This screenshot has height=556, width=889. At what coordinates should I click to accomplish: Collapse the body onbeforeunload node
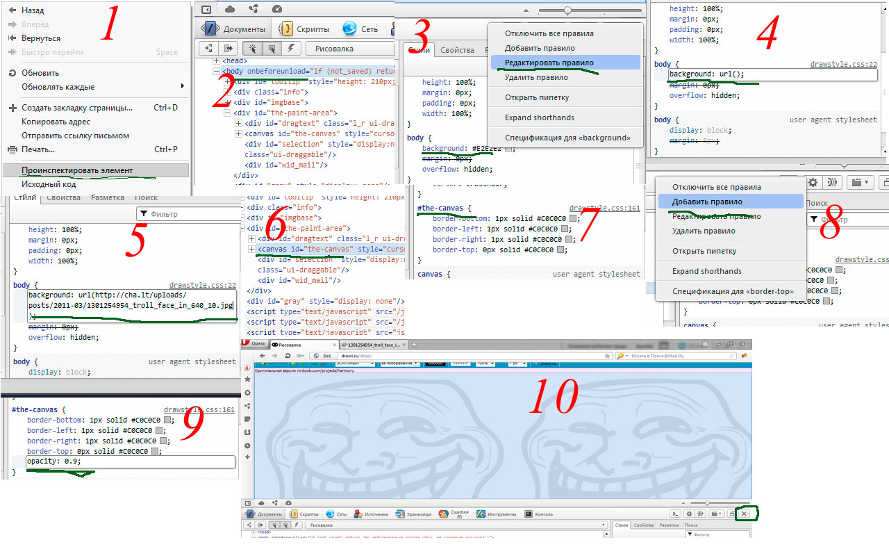[x=217, y=71]
